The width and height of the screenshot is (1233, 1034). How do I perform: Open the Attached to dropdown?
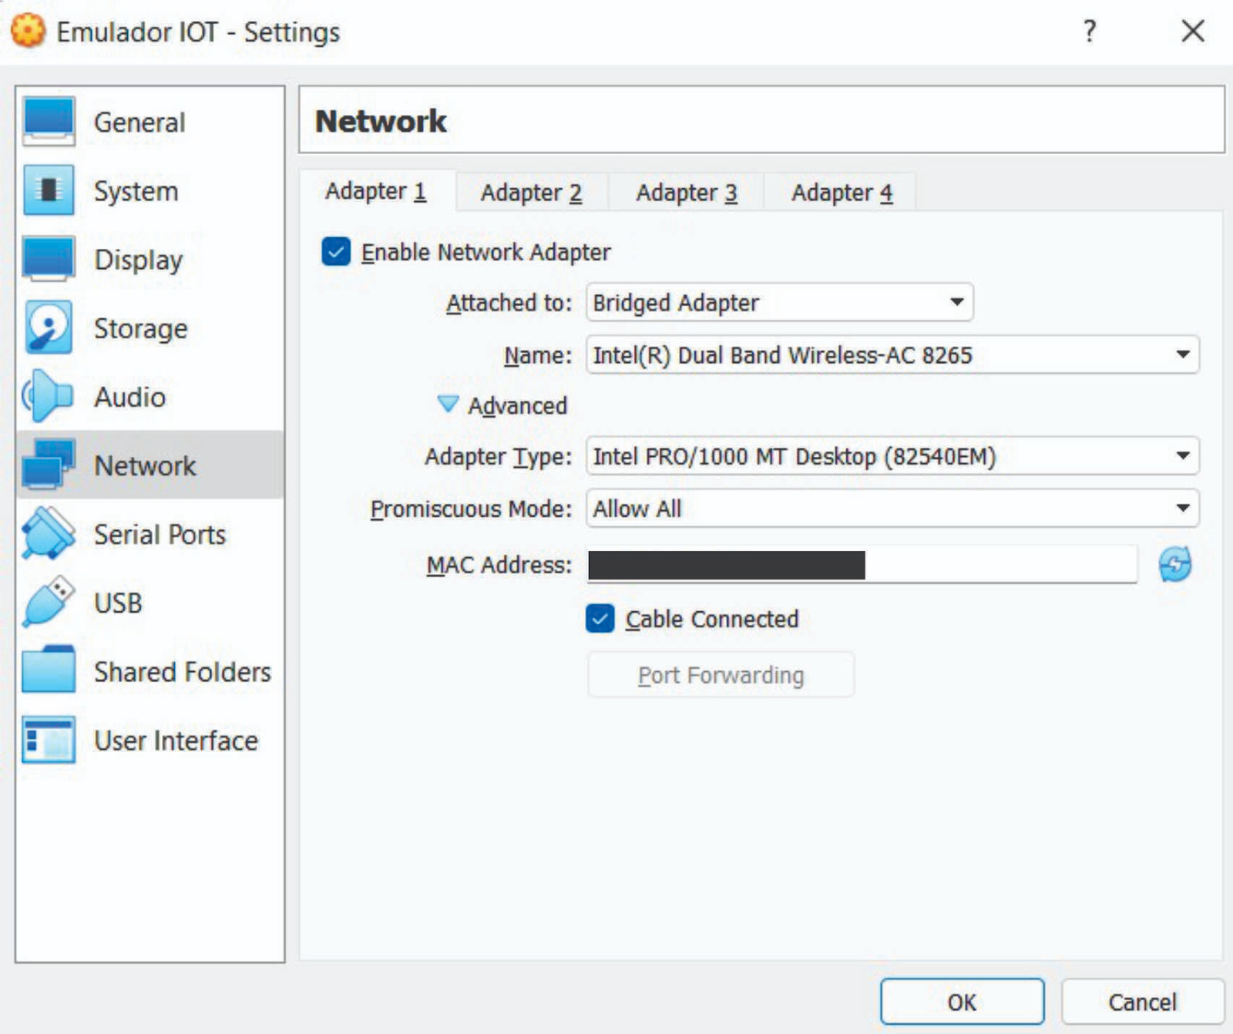point(780,303)
